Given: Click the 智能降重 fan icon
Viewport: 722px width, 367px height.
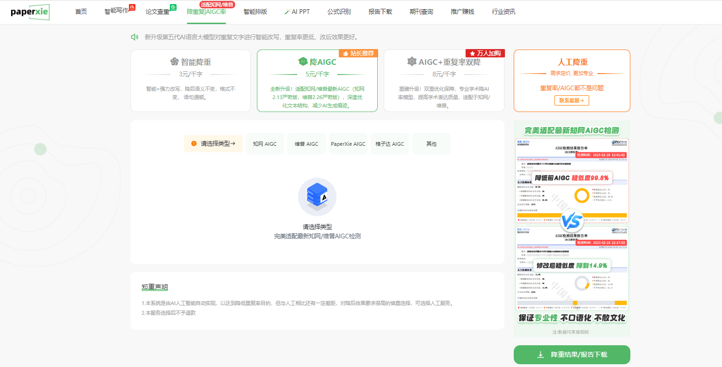Looking at the screenshot, I should click(174, 62).
